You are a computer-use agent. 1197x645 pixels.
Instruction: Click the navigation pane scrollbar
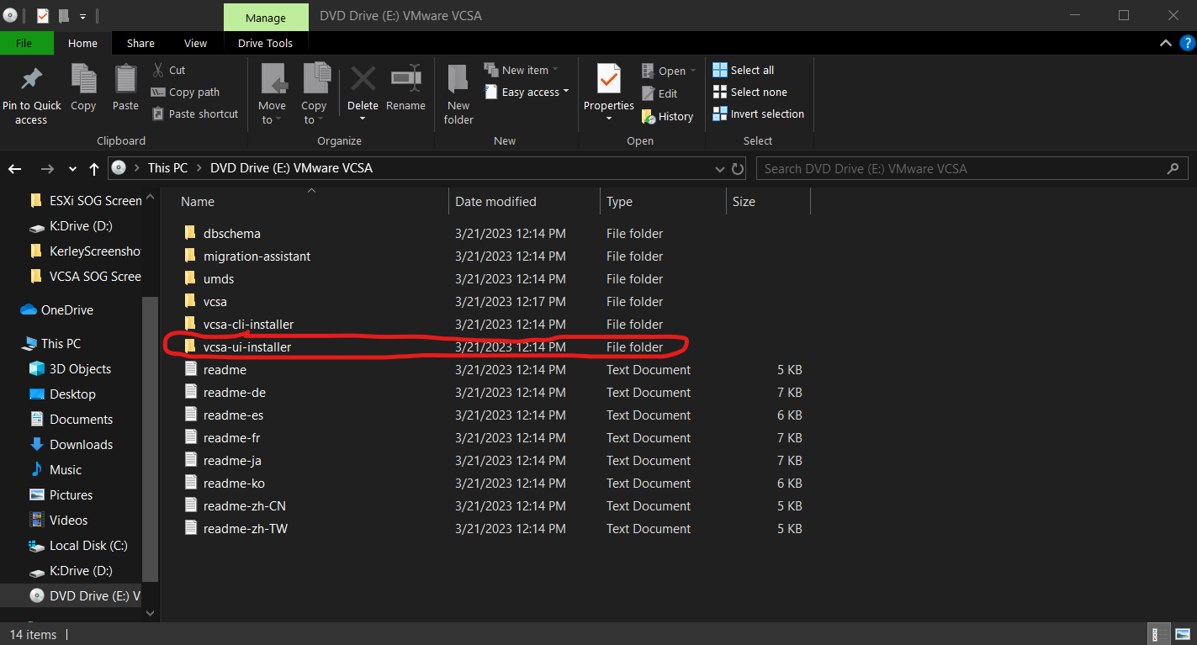(x=150, y=439)
